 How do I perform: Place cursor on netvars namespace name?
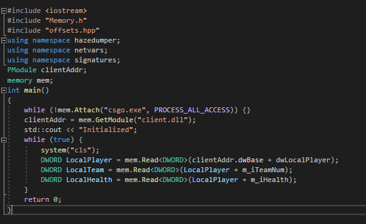[89, 50]
